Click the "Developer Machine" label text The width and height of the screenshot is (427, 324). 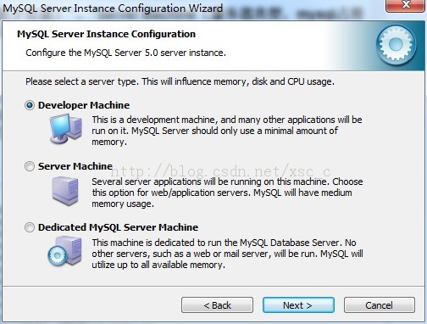pyautogui.click(x=84, y=105)
